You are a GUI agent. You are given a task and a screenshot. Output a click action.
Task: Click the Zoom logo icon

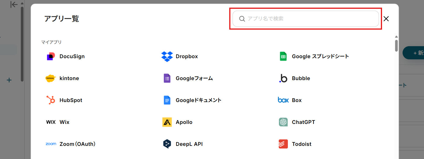(51, 144)
